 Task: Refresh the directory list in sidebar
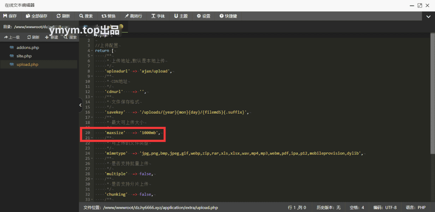click(33, 37)
